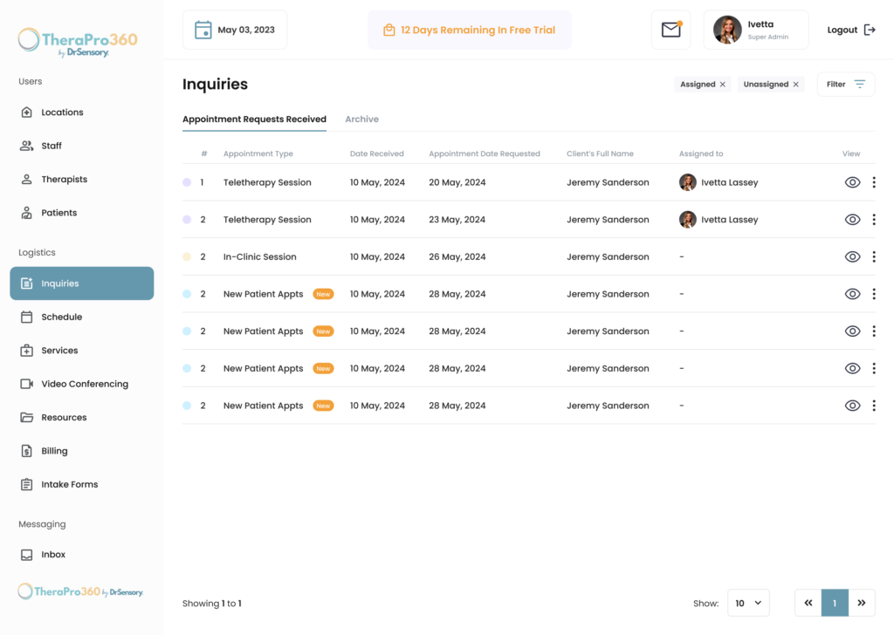Click 12 Days Remaining In Free Trial banner

coord(469,30)
